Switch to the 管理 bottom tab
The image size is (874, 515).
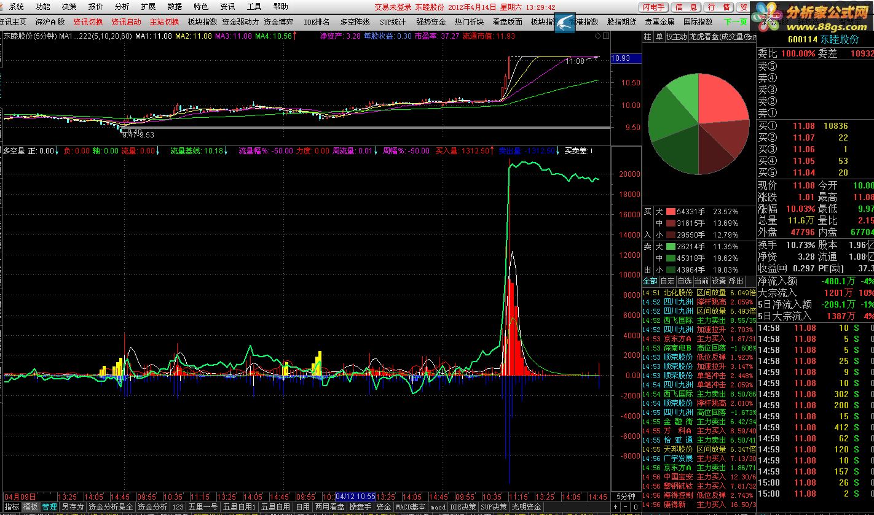(x=49, y=507)
